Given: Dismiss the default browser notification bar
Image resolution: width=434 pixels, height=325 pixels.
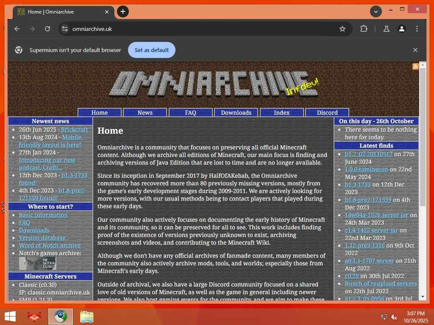Looking at the screenshot, I should [x=415, y=50].
